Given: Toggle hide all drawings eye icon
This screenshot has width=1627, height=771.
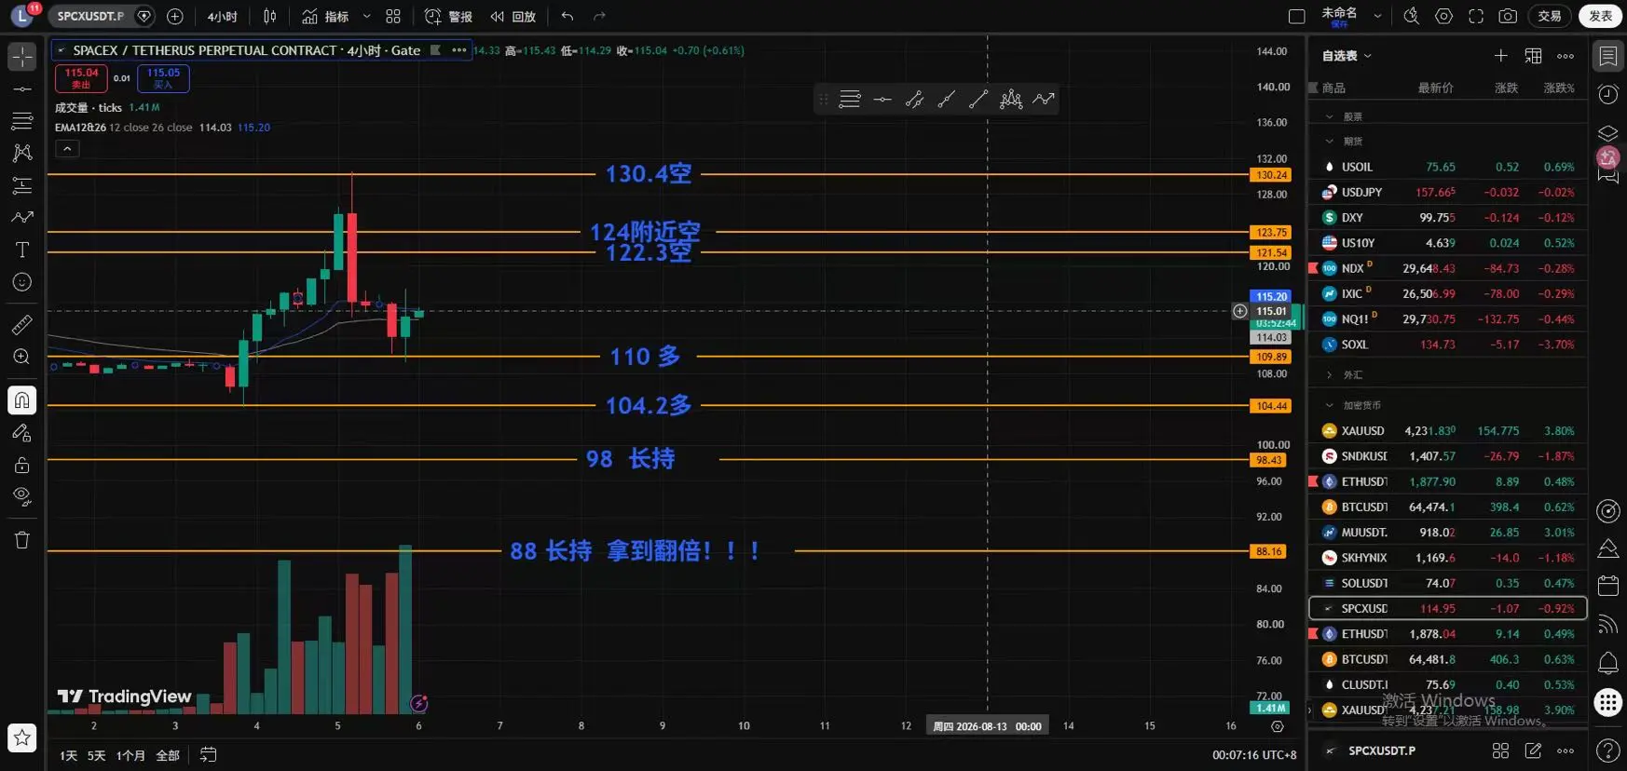Looking at the screenshot, I should (22, 496).
